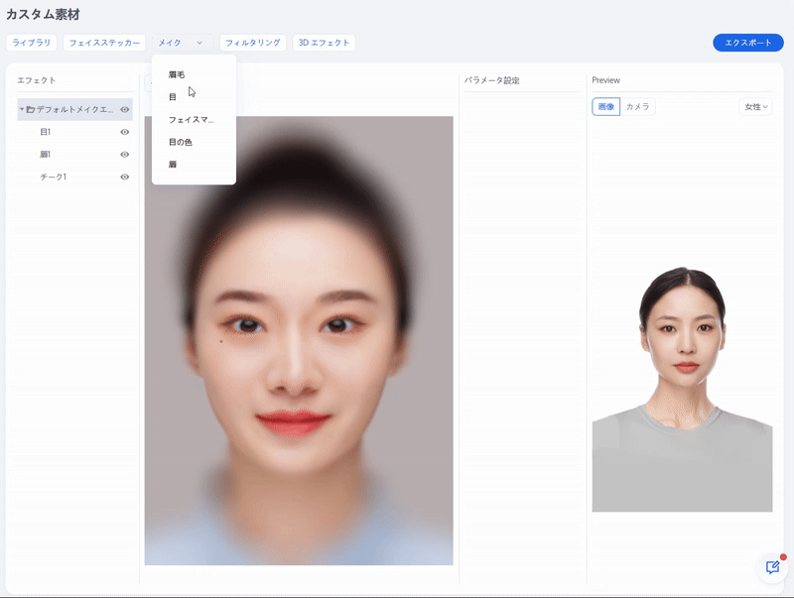Hide the 目1 effect layer
Screen dimensions: 794x598
pos(125,132)
